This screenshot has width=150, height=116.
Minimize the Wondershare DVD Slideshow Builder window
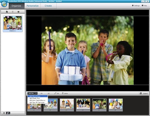[142, 1]
